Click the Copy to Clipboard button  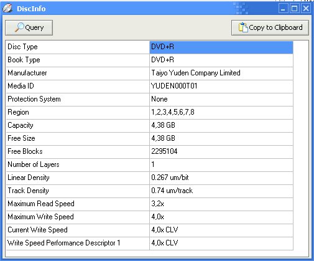pos(270,27)
